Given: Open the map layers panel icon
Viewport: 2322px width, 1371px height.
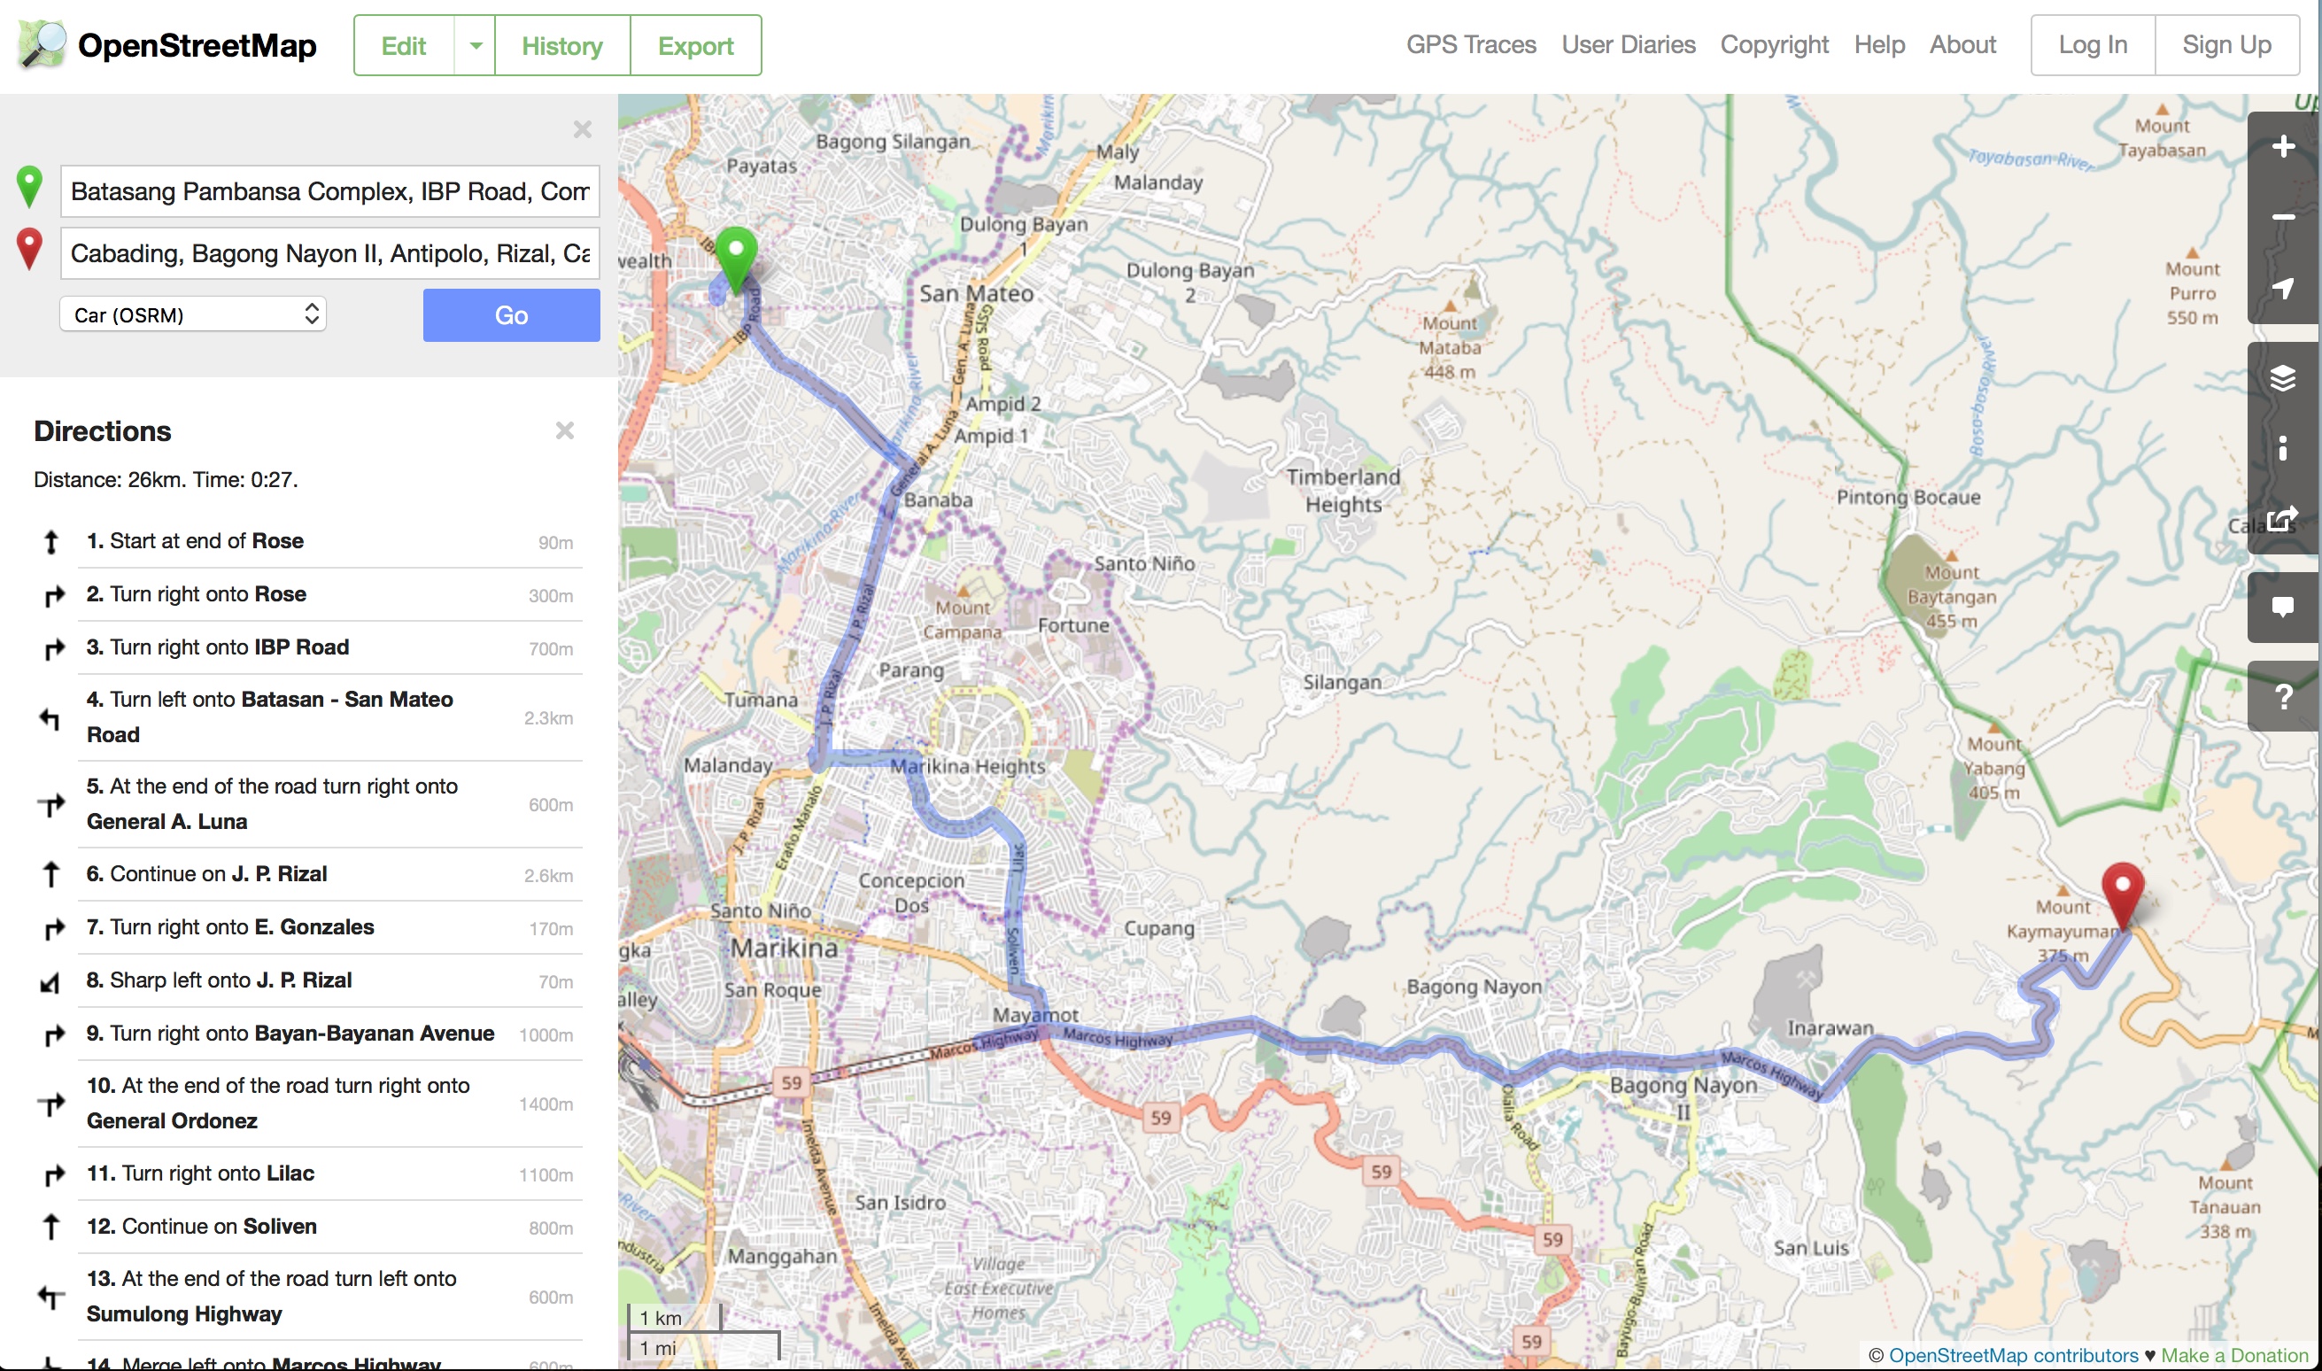Looking at the screenshot, I should point(2285,377).
